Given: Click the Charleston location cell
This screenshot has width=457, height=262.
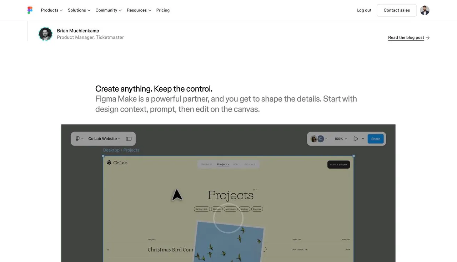Looking at the screenshot, I should point(300,250).
